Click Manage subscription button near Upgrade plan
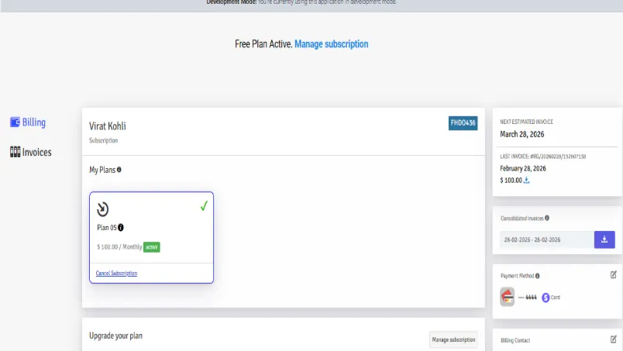The image size is (623, 351). point(453,340)
